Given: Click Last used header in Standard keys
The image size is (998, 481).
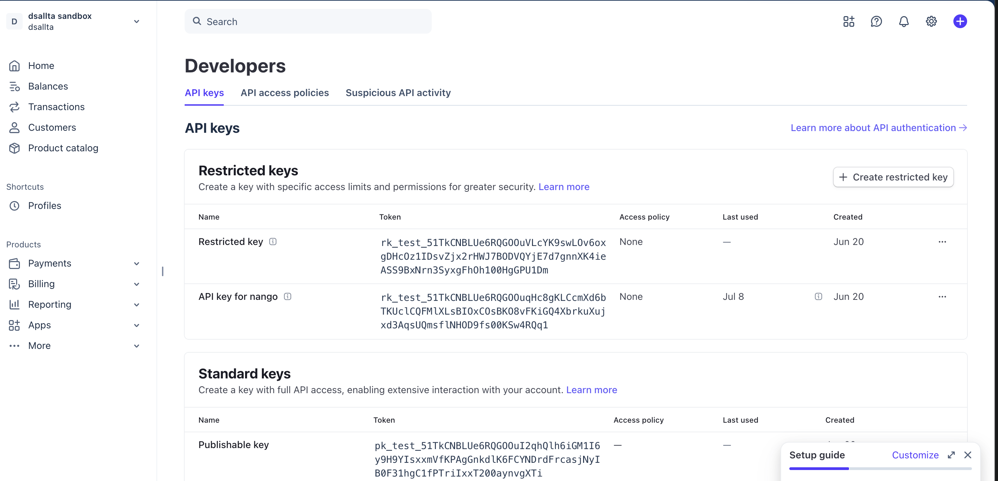Looking at the screenshot, I should pyautogui.click(x=740, y=420).
